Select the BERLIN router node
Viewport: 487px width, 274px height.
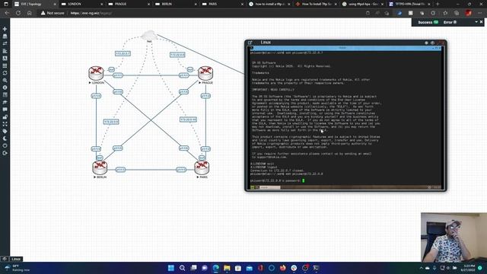pos(100,167)
